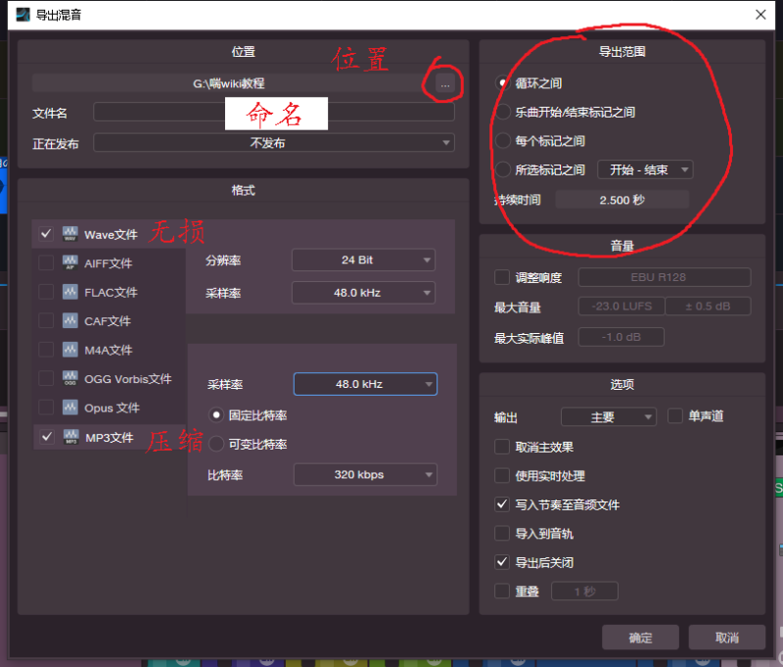Click the MP3文件 format icon
783x667 pixels.
click(x=70, y=437)
